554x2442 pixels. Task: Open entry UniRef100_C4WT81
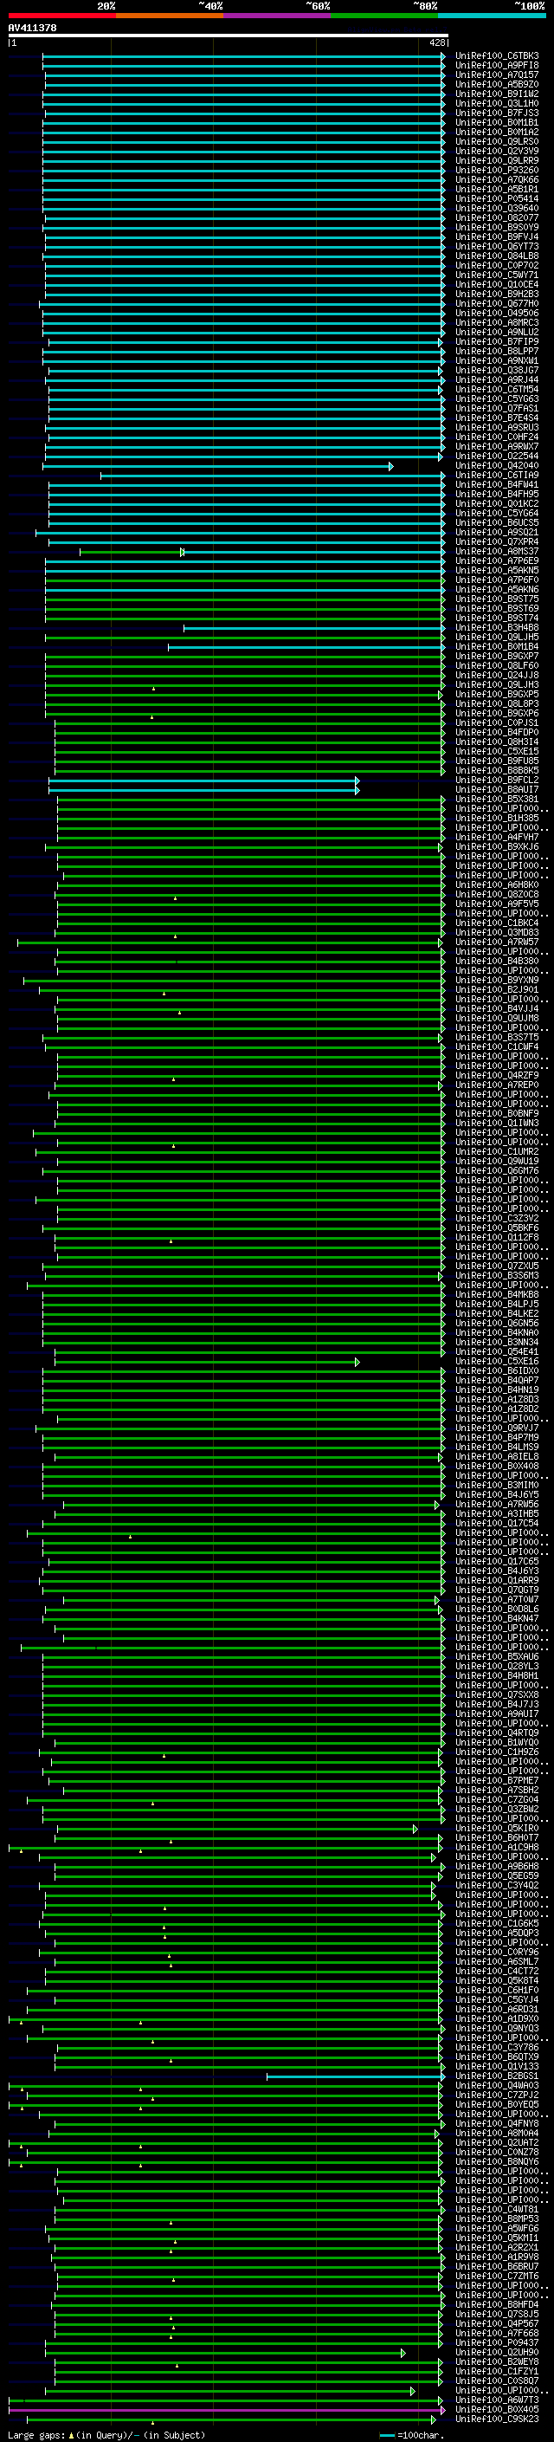coord(497,2210)
